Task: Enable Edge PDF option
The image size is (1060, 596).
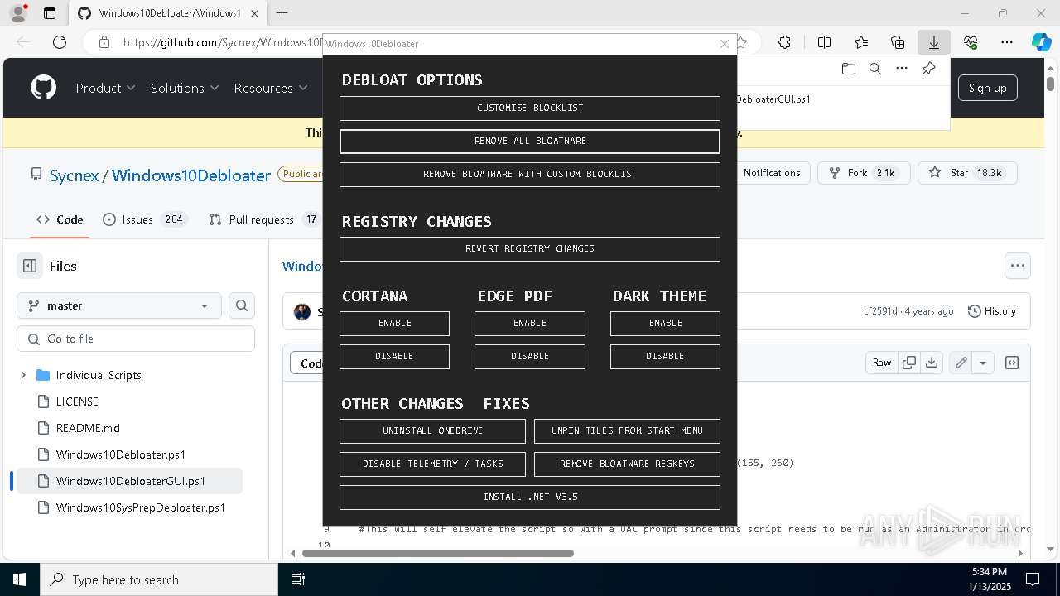Action: pyautogui.click(x=530, y=324)
